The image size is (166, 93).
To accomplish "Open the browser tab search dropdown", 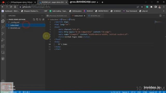I will (146, 2).
